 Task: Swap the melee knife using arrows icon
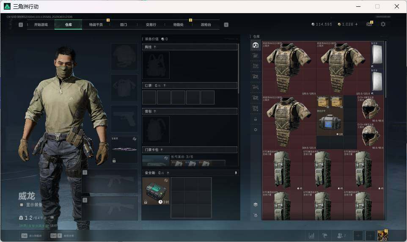tap(135, 139)
